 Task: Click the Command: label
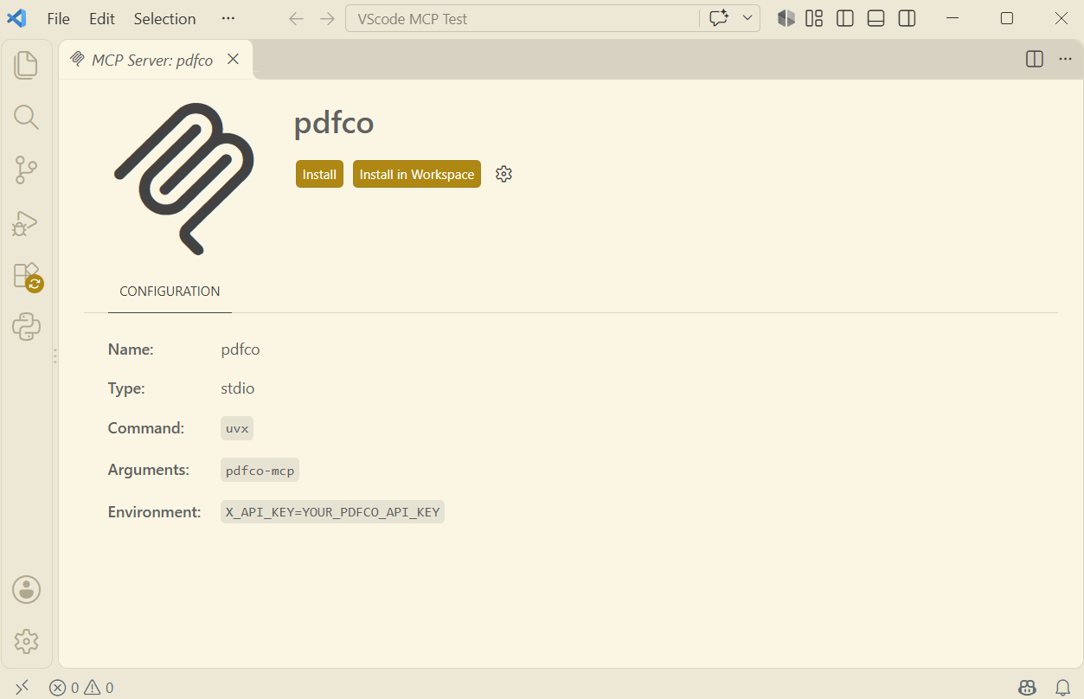pyautogui.click(x=146, y=428)
